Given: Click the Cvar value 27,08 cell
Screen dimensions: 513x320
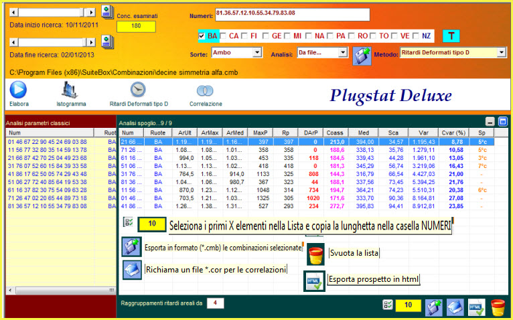Looking at the screenshot, I should pyautogui.click(x=455, y=198).
